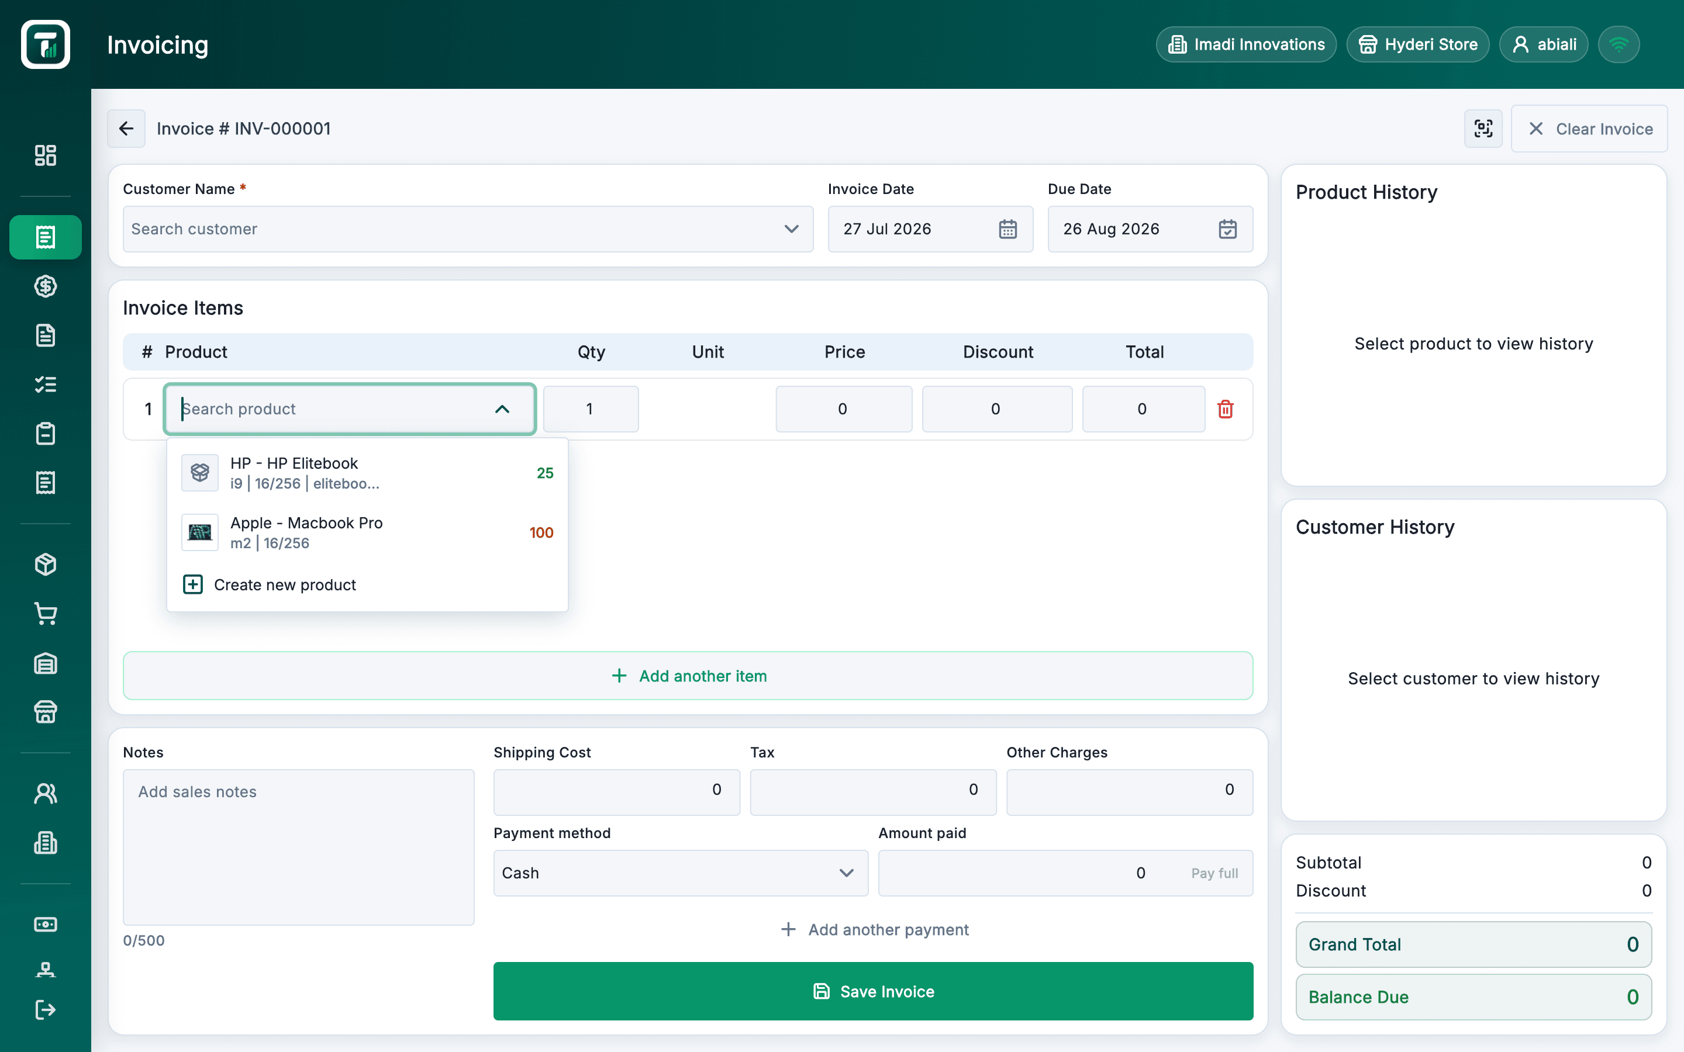The height and width of the screenshot is (1052, 1684).
Task: Open abiali user menu
Action: click(1544, 44)
